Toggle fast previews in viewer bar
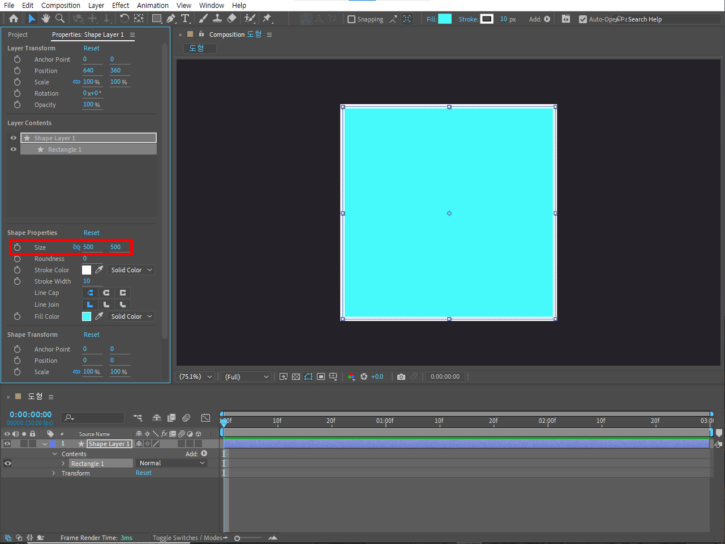The width and height of the screenshot is (725, 544). pyautogui.click(x=284, y=376)
